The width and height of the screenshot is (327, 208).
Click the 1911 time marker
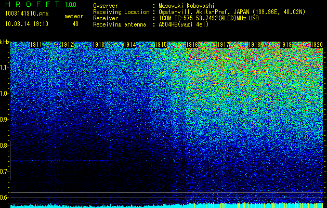click(x=36, y=45)
